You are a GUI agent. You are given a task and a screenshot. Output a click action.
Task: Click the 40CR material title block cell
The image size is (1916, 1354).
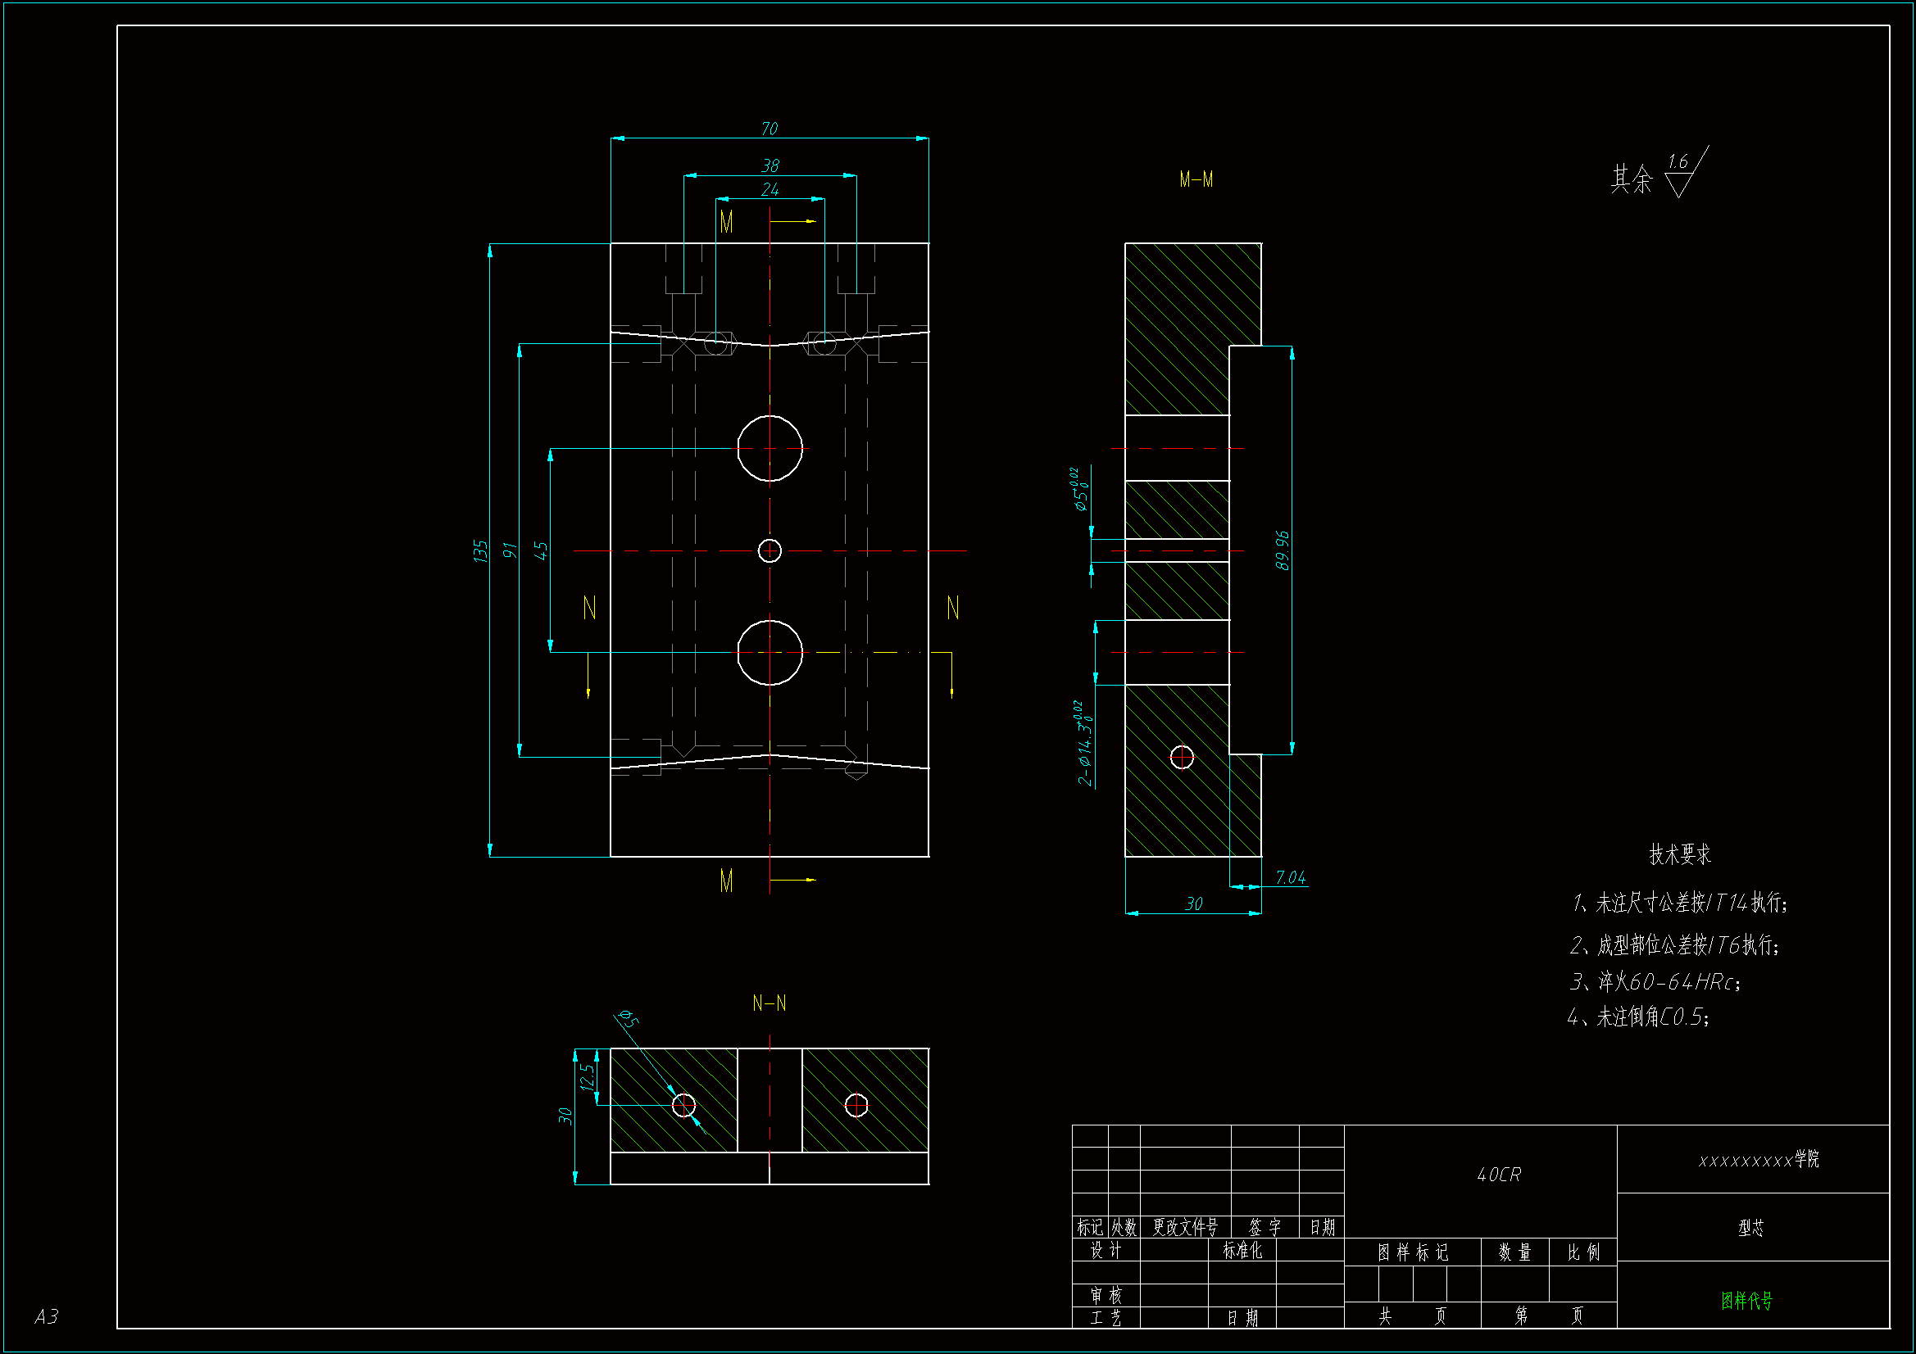click(1499, 1175)
